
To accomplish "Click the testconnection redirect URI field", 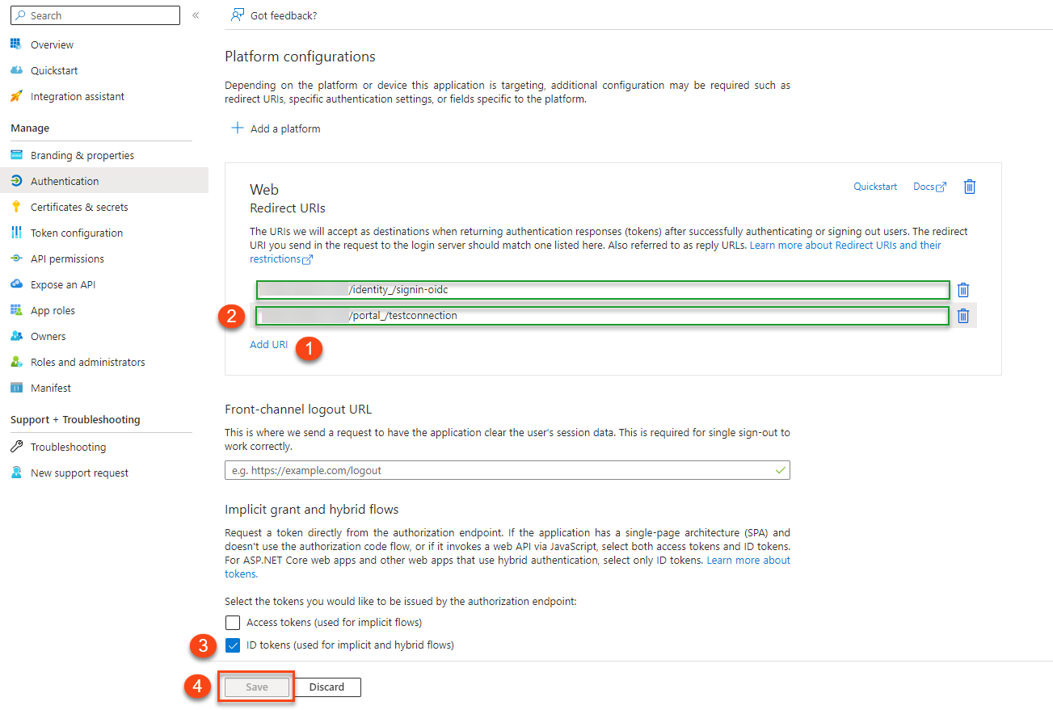I will pos(603,316).
